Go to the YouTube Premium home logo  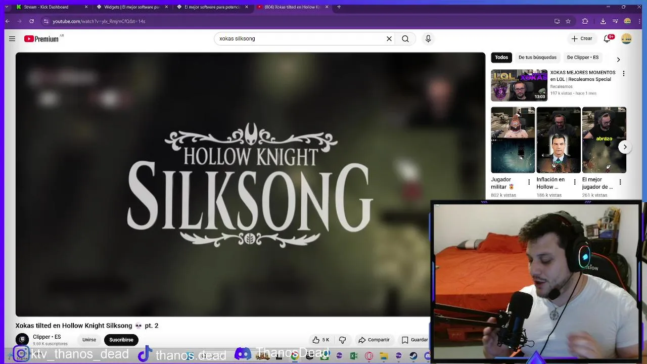[41, 39]
